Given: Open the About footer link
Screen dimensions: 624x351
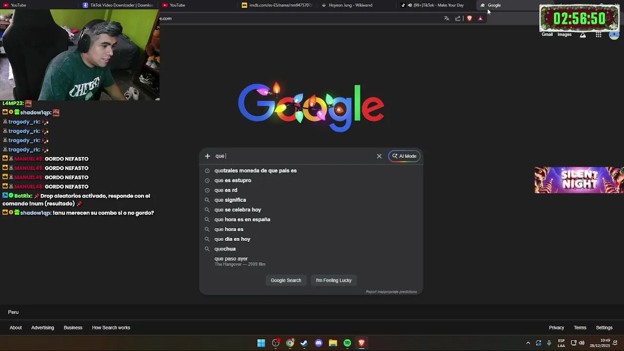Looking at the screenshot, I should [x=16, y=328].
